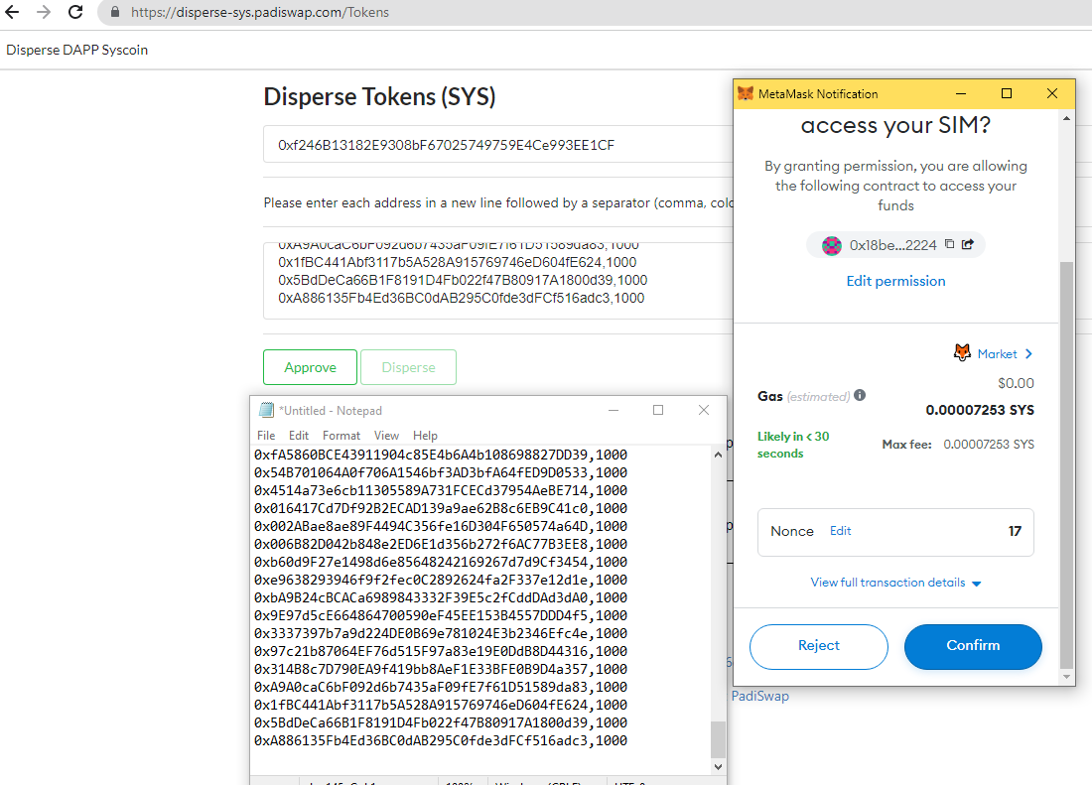Show gas estimate info icon
The image size is (1092, 785).
860,395
